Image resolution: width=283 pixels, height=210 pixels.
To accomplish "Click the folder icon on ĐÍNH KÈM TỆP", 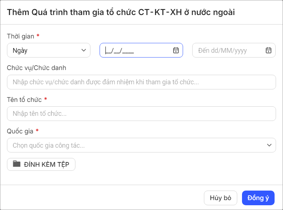I will click(17, 164).
